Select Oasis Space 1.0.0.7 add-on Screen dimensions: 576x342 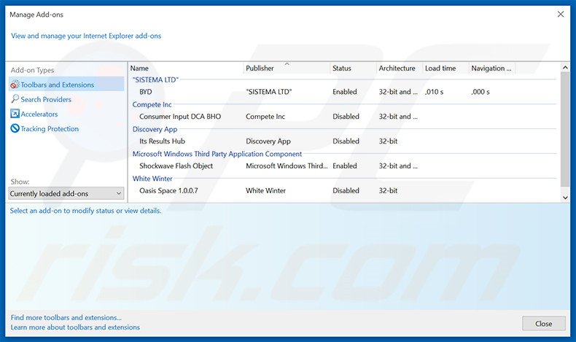click(x=343, y=190)
